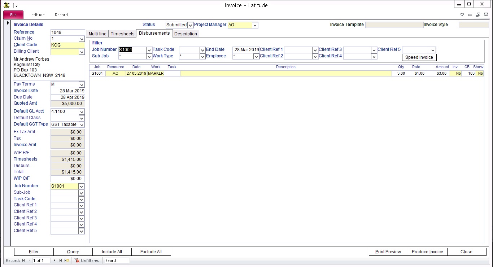The image size is (493, 267).
Task: Switch to the Timesheets tab
Action: [122, 34]
